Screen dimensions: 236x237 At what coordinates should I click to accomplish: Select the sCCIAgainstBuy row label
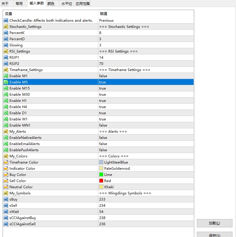(23, 218)
